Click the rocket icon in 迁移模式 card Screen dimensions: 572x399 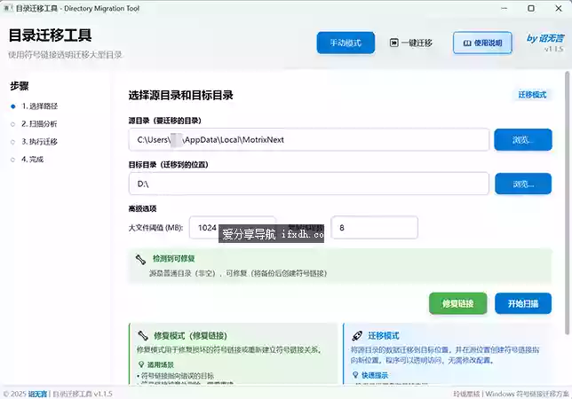[357, 336]
